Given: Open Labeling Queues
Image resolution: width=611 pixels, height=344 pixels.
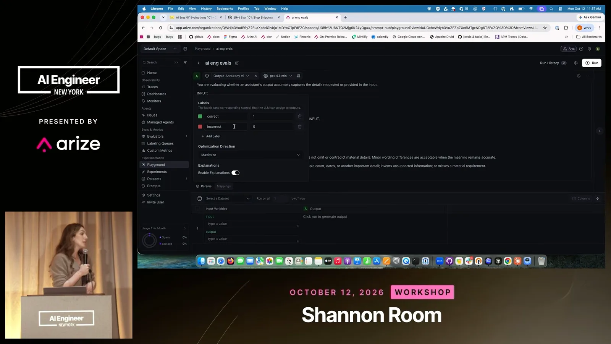Looking at the screenshot, I should (160, 143).
